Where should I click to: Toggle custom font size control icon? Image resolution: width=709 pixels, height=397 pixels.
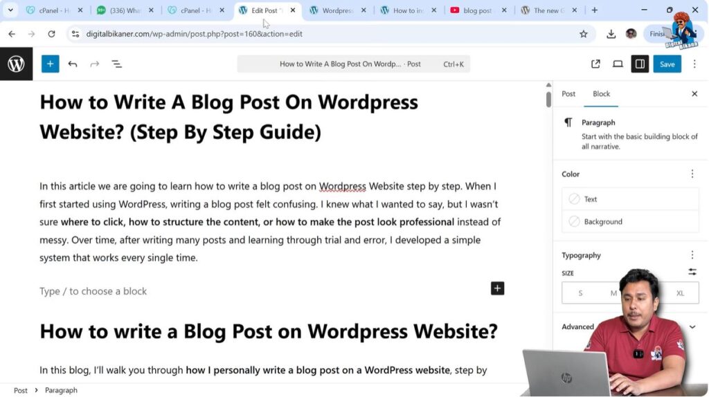[692, 272]
